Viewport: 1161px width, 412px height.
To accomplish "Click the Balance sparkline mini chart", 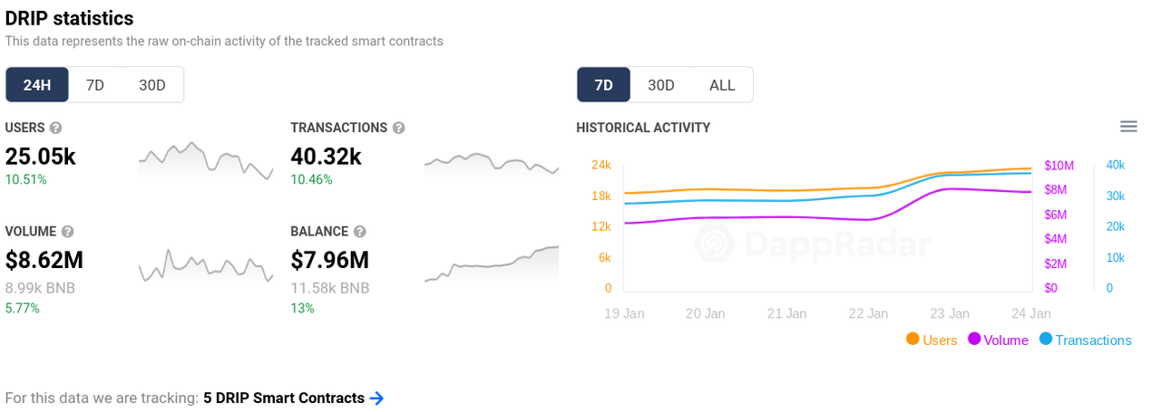I will pyautogui.click(x=492, y=263).
